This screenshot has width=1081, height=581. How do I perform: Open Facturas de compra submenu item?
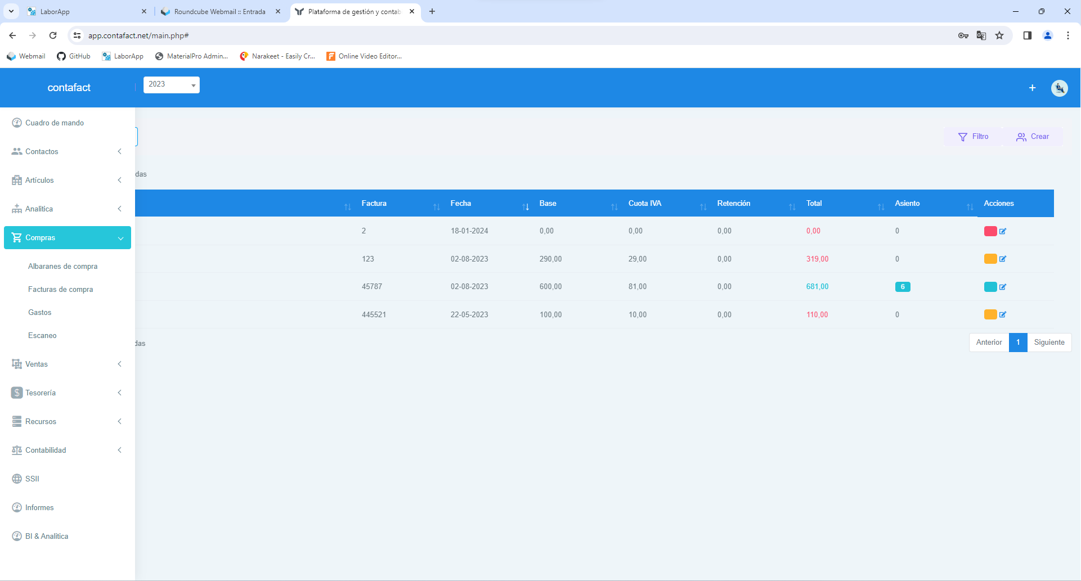click(x=61, y=289)
